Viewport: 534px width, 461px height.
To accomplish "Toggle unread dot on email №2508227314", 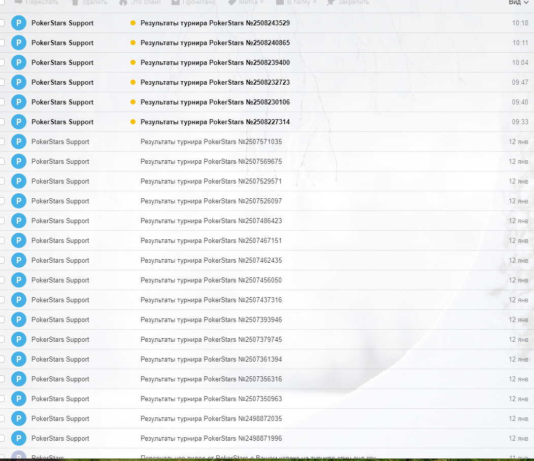I will [x=133, y=122].
